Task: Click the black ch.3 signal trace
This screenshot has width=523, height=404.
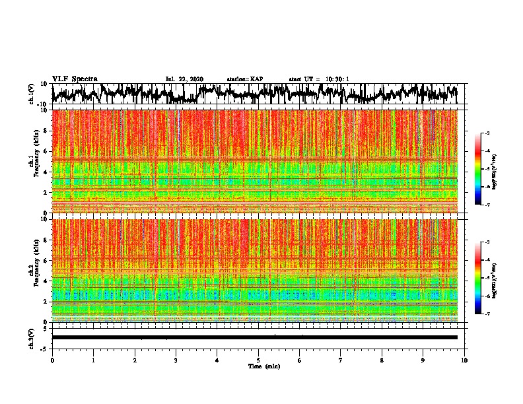Action: pos(255,337)
